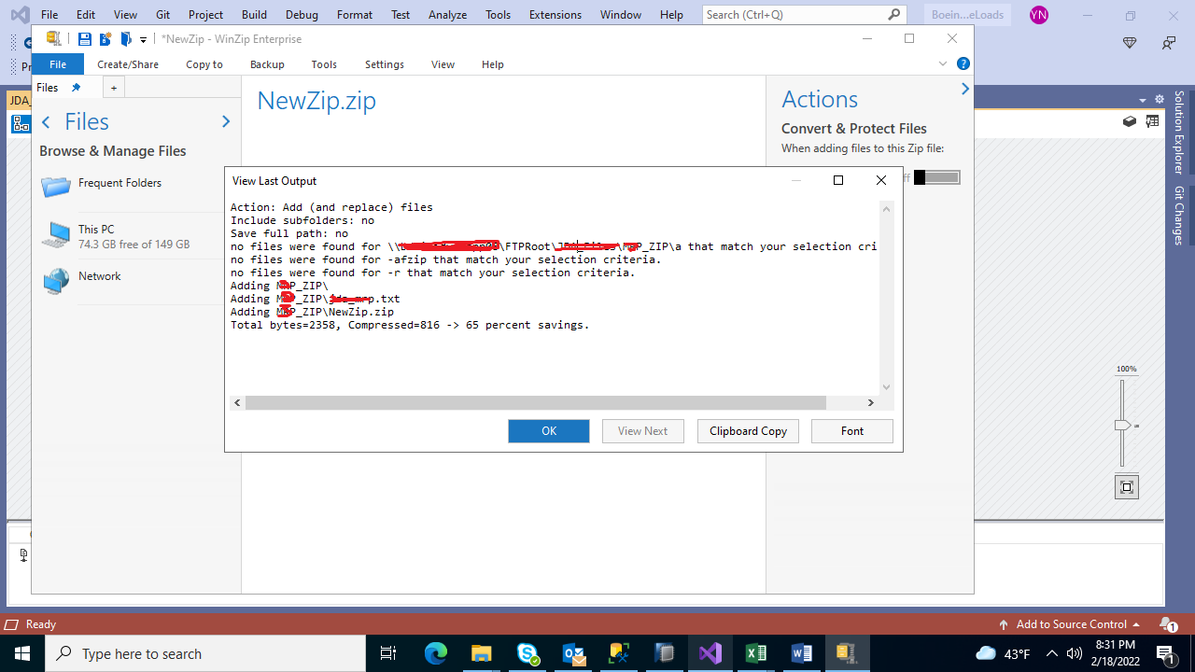Click the Clipboard Copy button
1195x672 pixels.
tap(748, 431)
